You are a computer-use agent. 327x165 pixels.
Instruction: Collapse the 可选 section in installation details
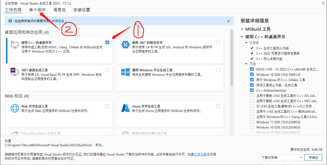246,64
